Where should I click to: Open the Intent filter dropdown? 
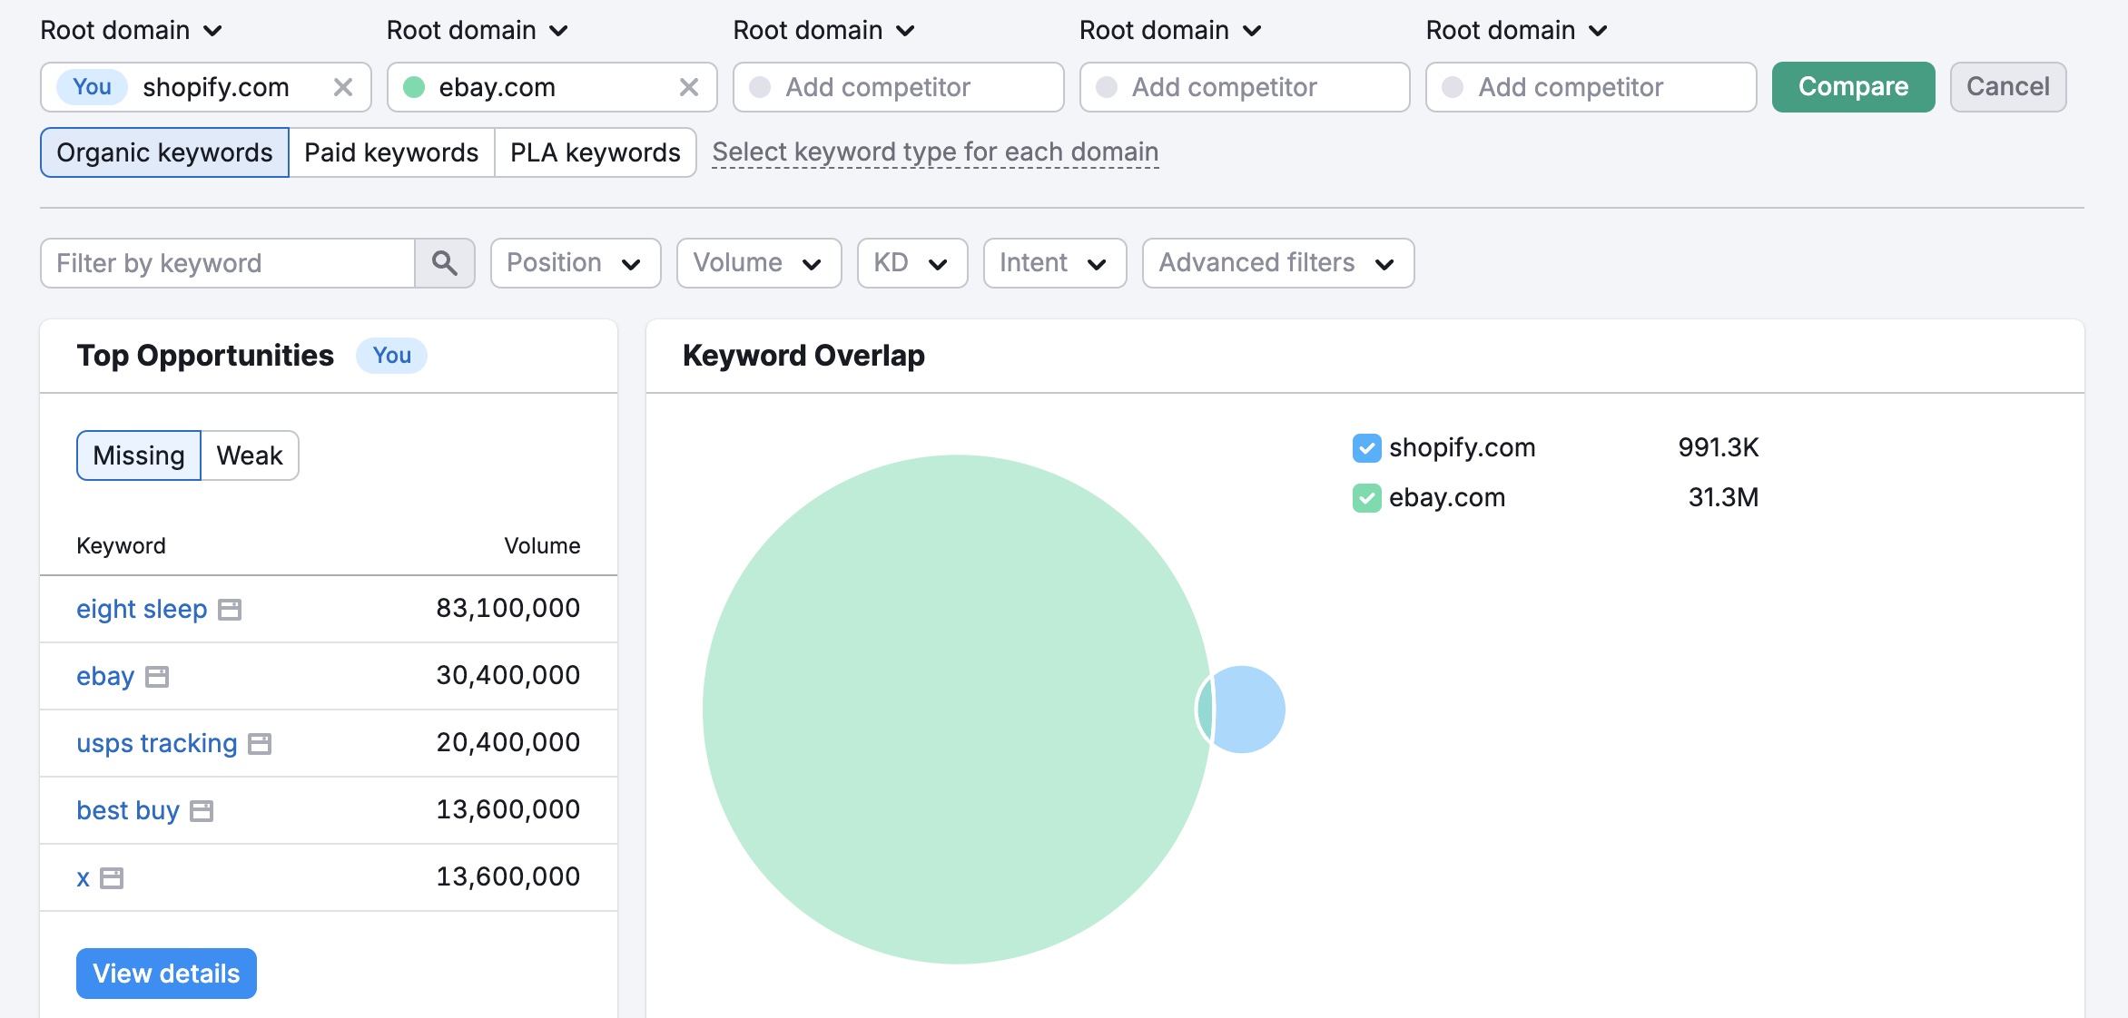point(1055,263)
